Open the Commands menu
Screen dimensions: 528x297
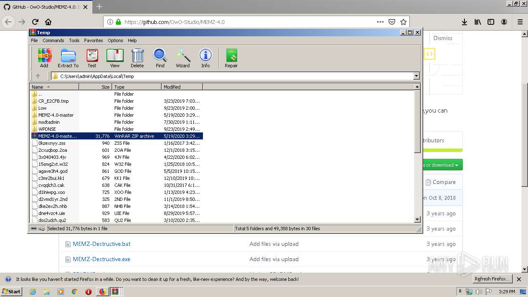pos(53,40)
